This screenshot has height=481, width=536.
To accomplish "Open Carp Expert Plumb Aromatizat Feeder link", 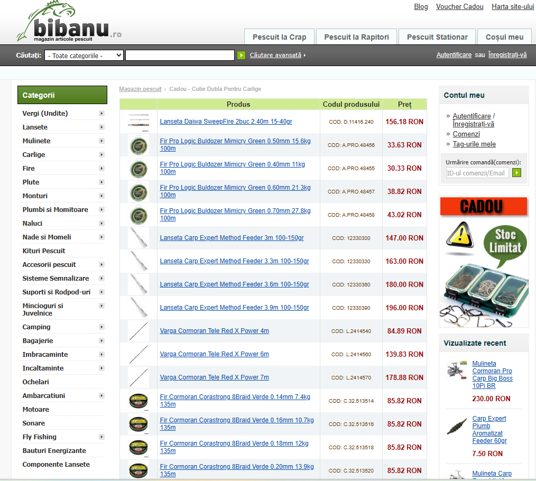I will (489, 430).
